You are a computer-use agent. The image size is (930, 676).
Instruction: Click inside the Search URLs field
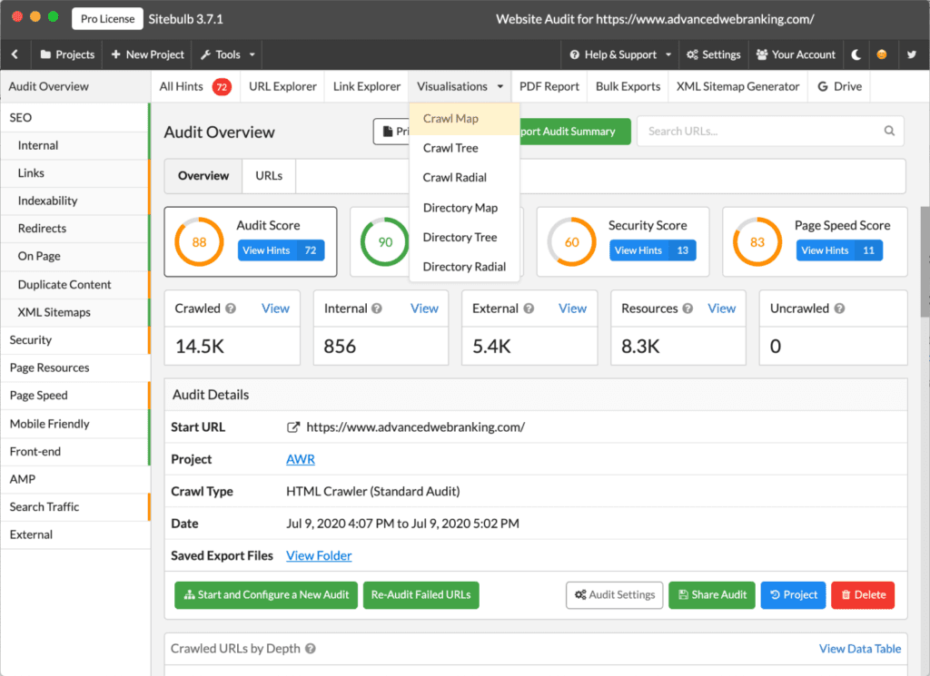click(770, 131)
